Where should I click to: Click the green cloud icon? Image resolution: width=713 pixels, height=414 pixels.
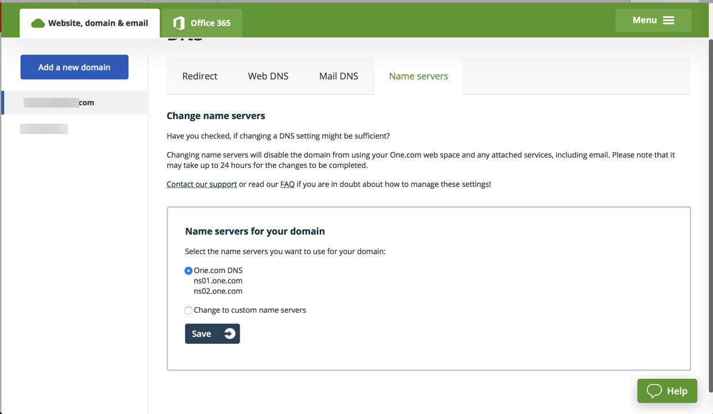point(38,23)
